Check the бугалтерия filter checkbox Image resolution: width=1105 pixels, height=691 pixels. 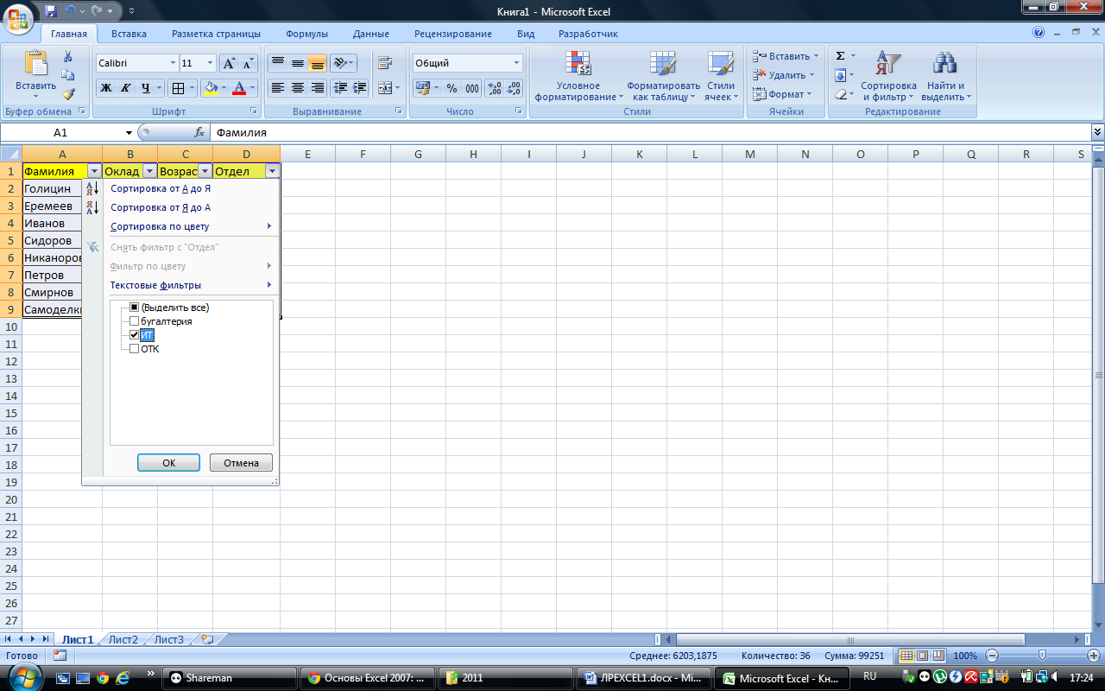pos(134,321)
